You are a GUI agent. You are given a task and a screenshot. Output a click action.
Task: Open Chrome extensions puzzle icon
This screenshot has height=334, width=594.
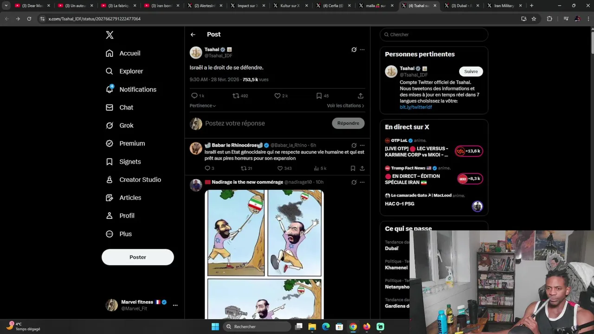(x=549, y=19)
